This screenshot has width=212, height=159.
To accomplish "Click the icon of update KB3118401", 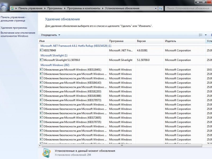I will (x=41, y=69).
